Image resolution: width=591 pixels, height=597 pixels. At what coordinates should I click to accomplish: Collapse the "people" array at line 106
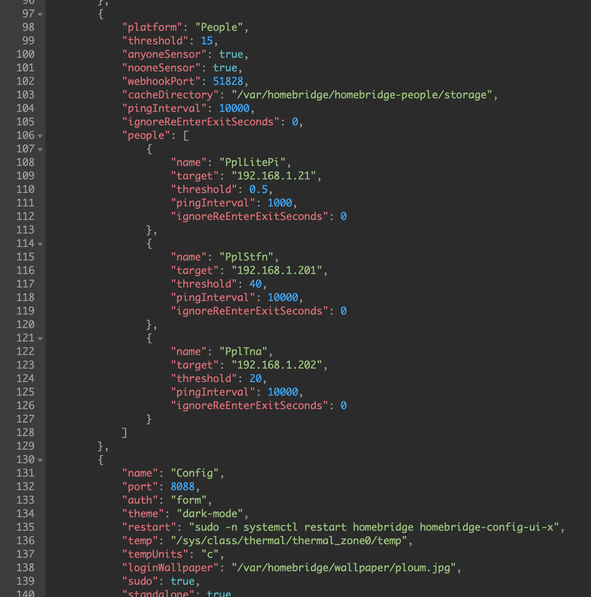(40, 136)
